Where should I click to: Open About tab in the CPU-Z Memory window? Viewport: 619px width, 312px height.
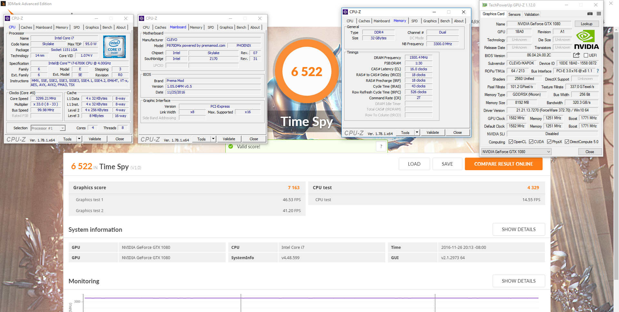[459, 21]
